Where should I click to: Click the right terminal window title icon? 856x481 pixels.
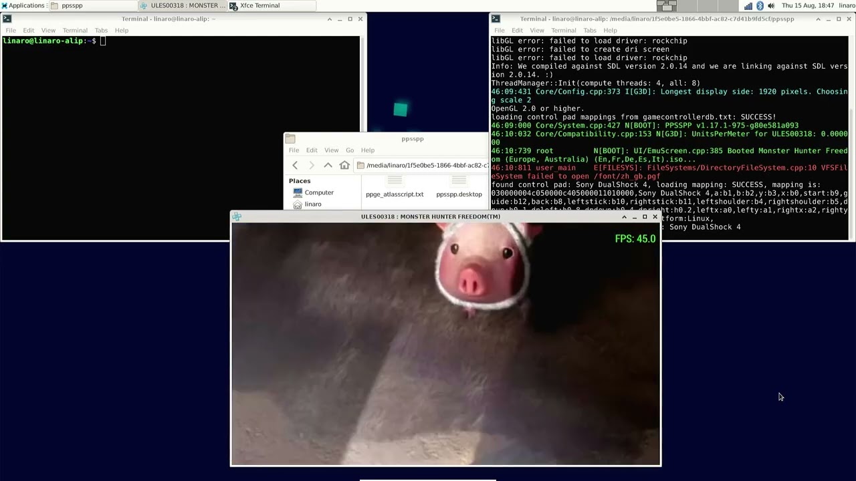[496, 19]
